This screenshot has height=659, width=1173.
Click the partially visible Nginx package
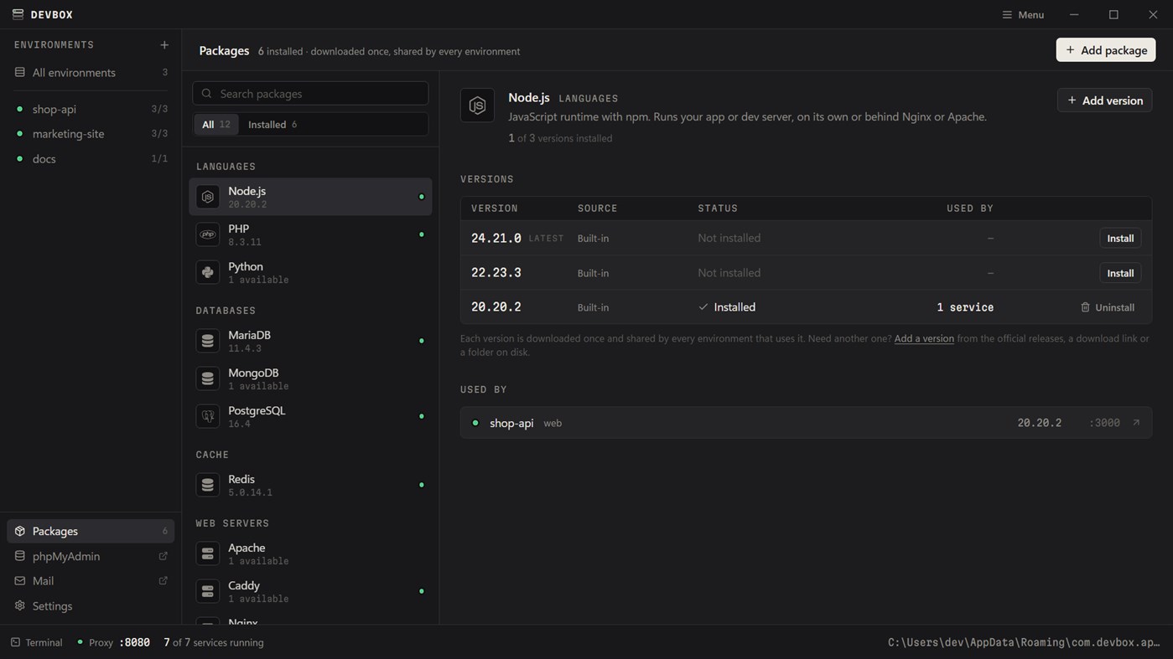click(x=310, y=620)
